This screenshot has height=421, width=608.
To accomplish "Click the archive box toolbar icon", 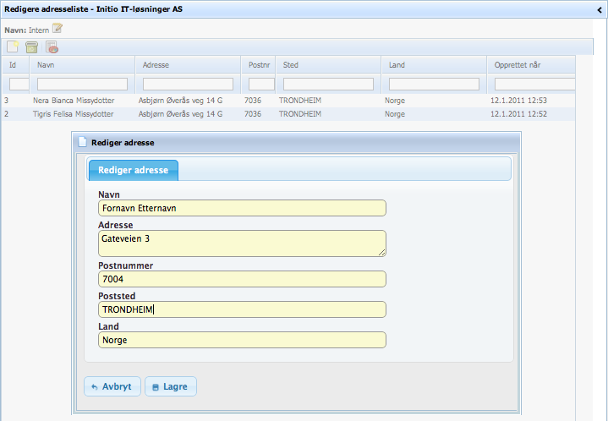I will 31,47.
